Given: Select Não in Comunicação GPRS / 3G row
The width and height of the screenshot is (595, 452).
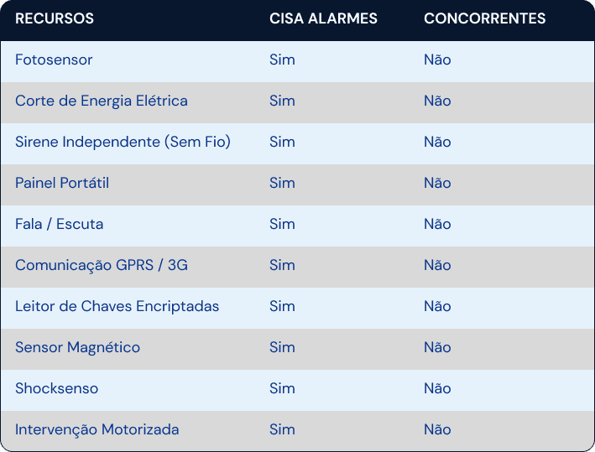Looking at the screenshot, I should (x=437, y=265).
